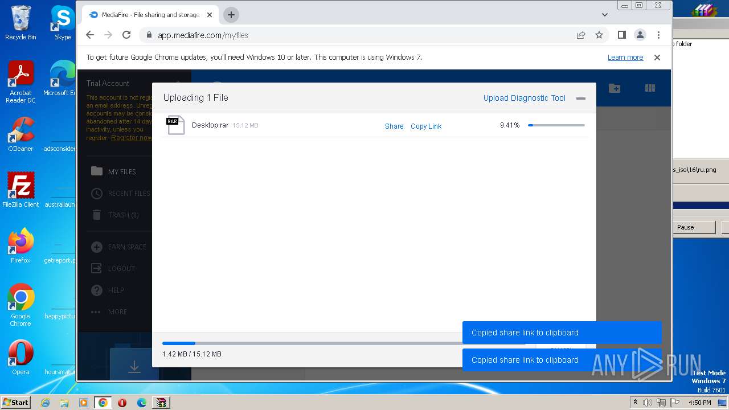Click the volume speaker tray icon
This screenshot has width=729, height=410.
coord(648,403)
